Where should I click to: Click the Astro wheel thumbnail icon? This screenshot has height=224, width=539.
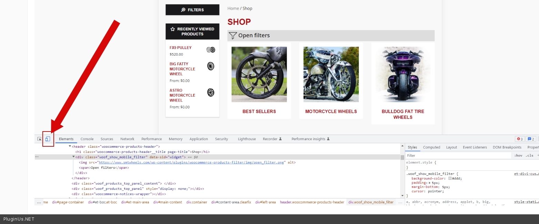211,92
